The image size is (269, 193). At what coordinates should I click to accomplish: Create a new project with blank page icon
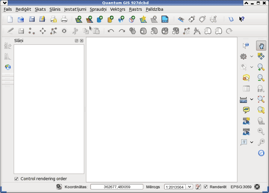click(10, 19)
